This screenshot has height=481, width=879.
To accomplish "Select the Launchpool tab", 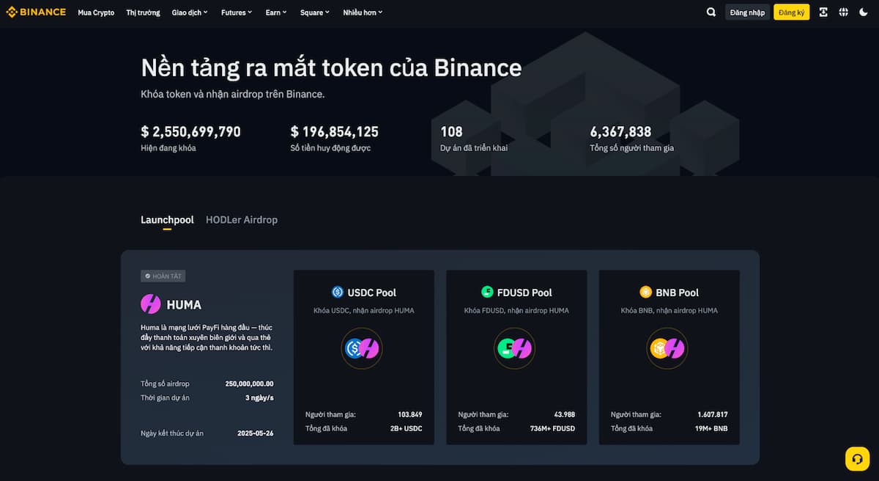I will [x=167, y=220].
